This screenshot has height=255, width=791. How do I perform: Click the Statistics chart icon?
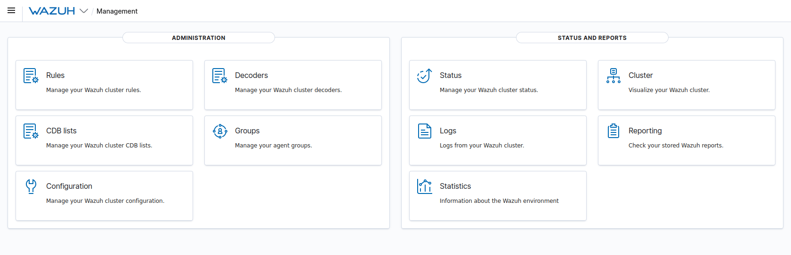(424, 186)
